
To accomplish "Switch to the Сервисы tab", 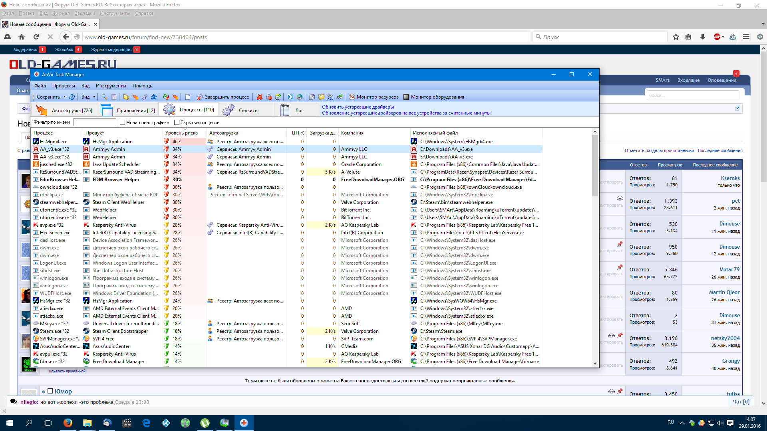I will click(248, 111).
